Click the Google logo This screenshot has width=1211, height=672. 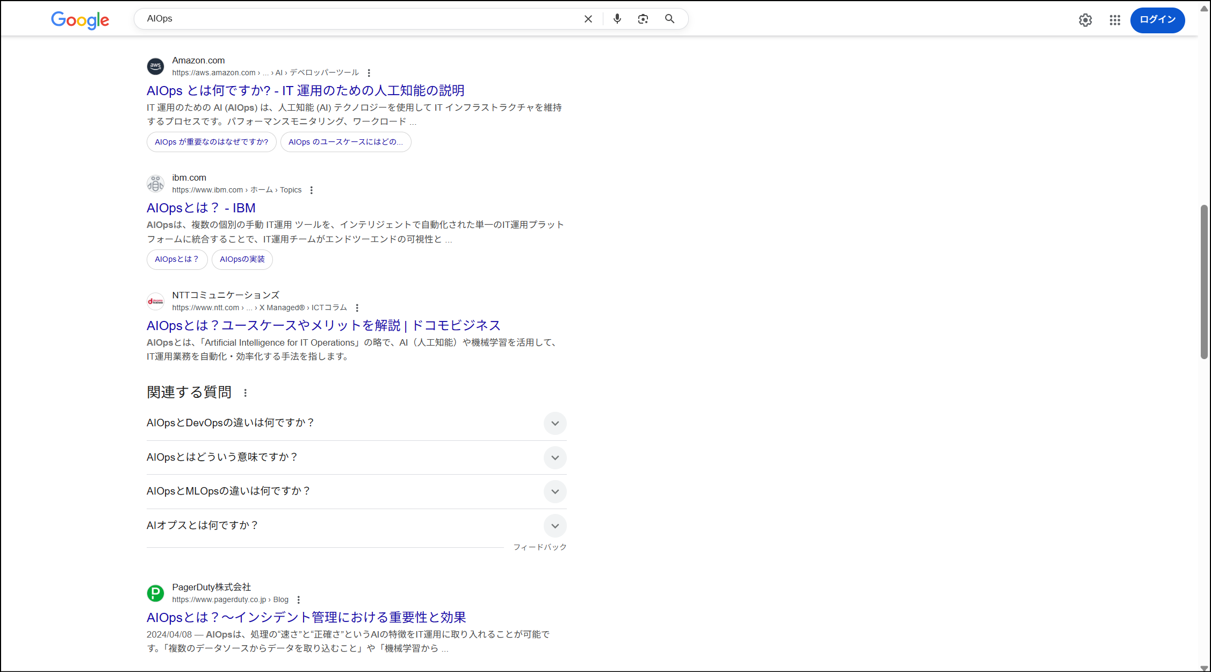tap(80, 20)
